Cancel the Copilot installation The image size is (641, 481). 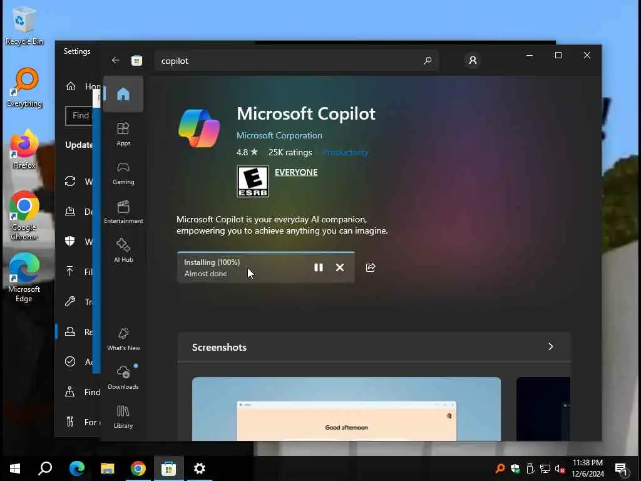[340, 267]
